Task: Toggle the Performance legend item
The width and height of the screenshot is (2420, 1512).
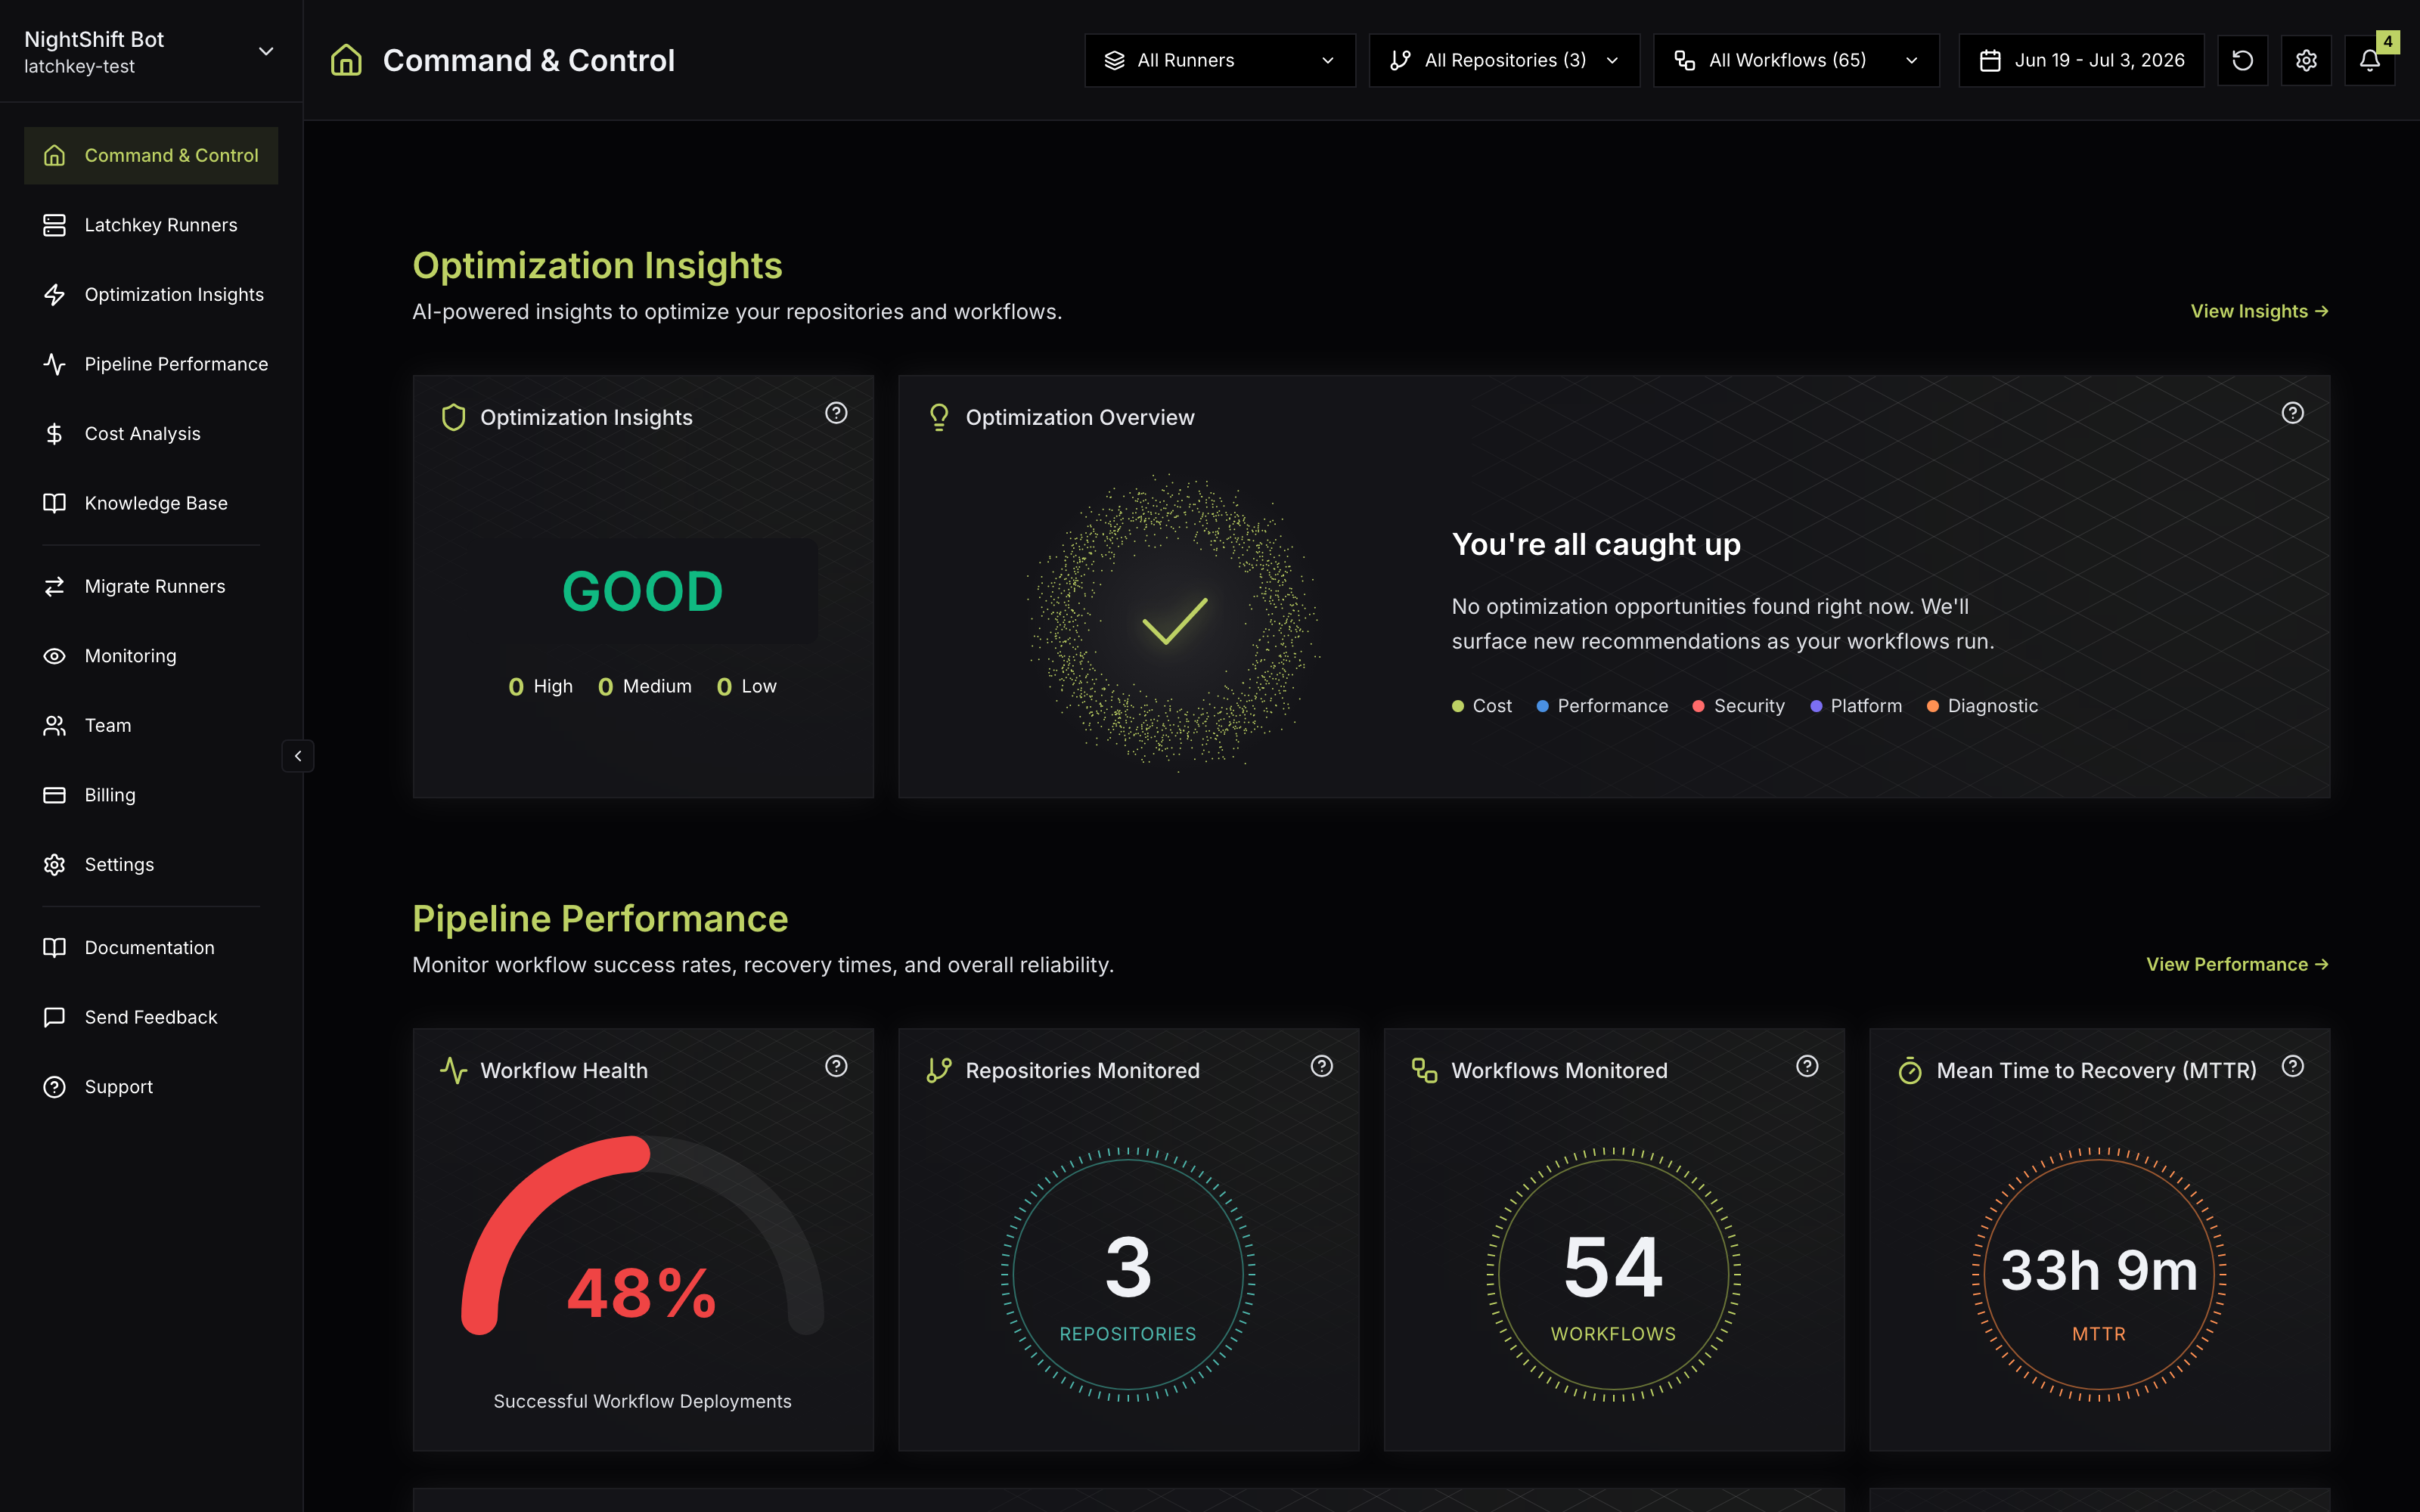Action: pos(1602,706)
